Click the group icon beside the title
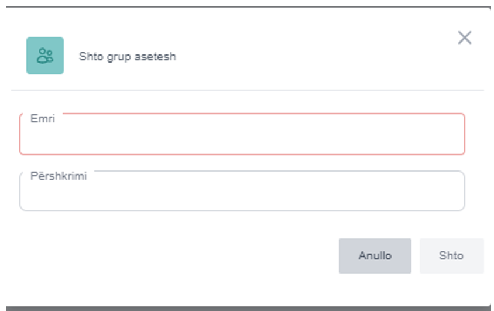 [45, 56]
